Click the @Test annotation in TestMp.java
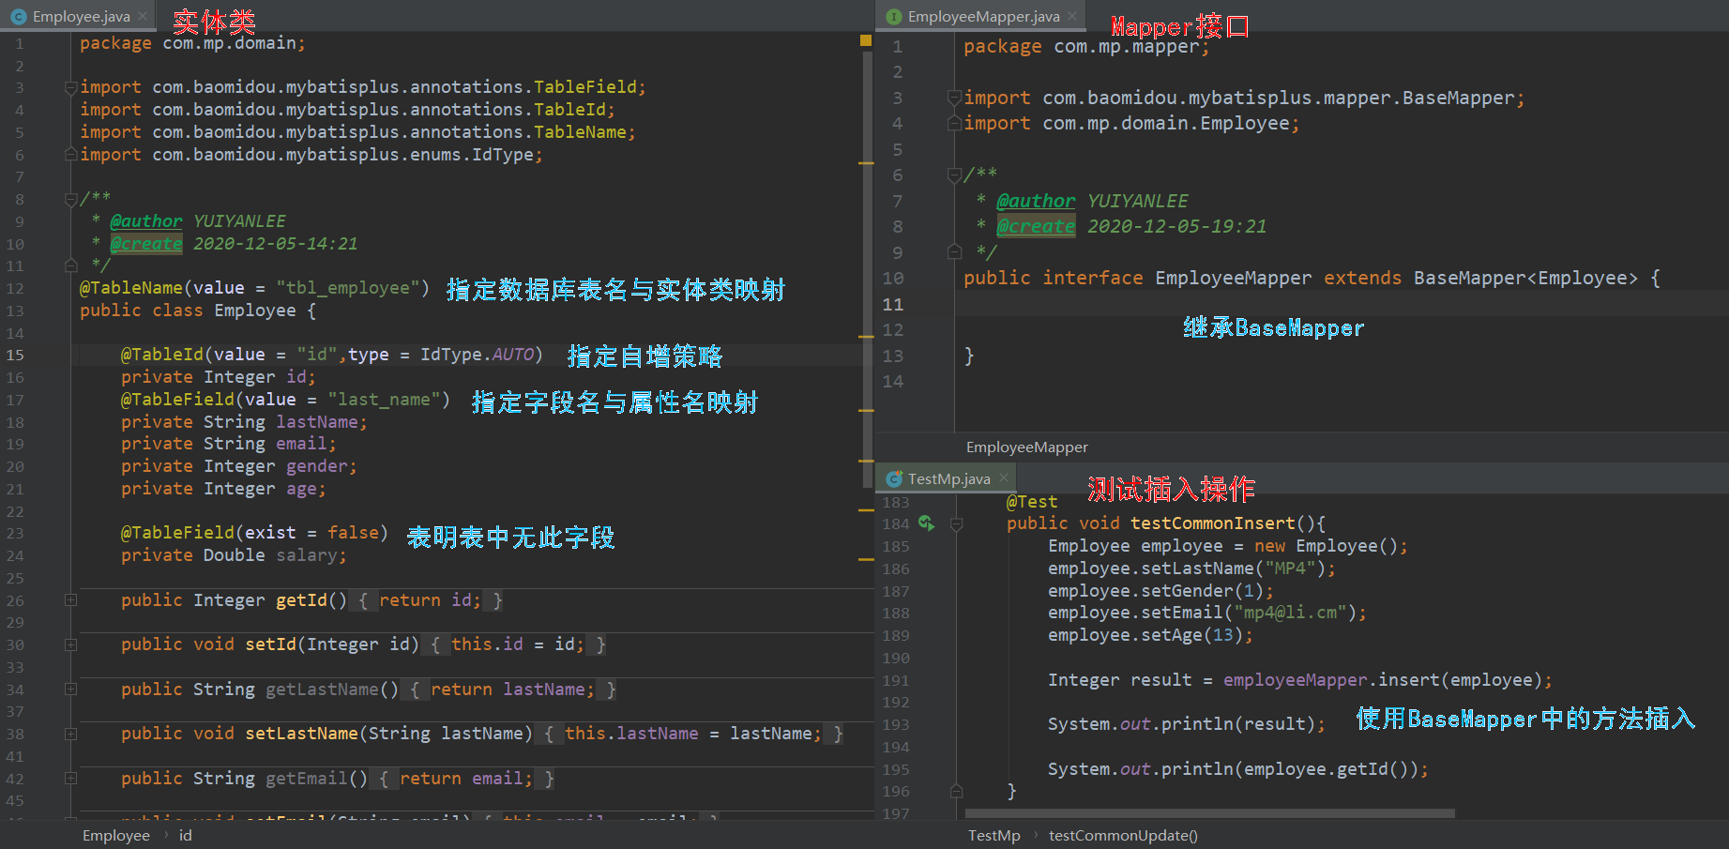Image resolution: width=1729 pixels, height=849 pixels. pos(1032,502)
